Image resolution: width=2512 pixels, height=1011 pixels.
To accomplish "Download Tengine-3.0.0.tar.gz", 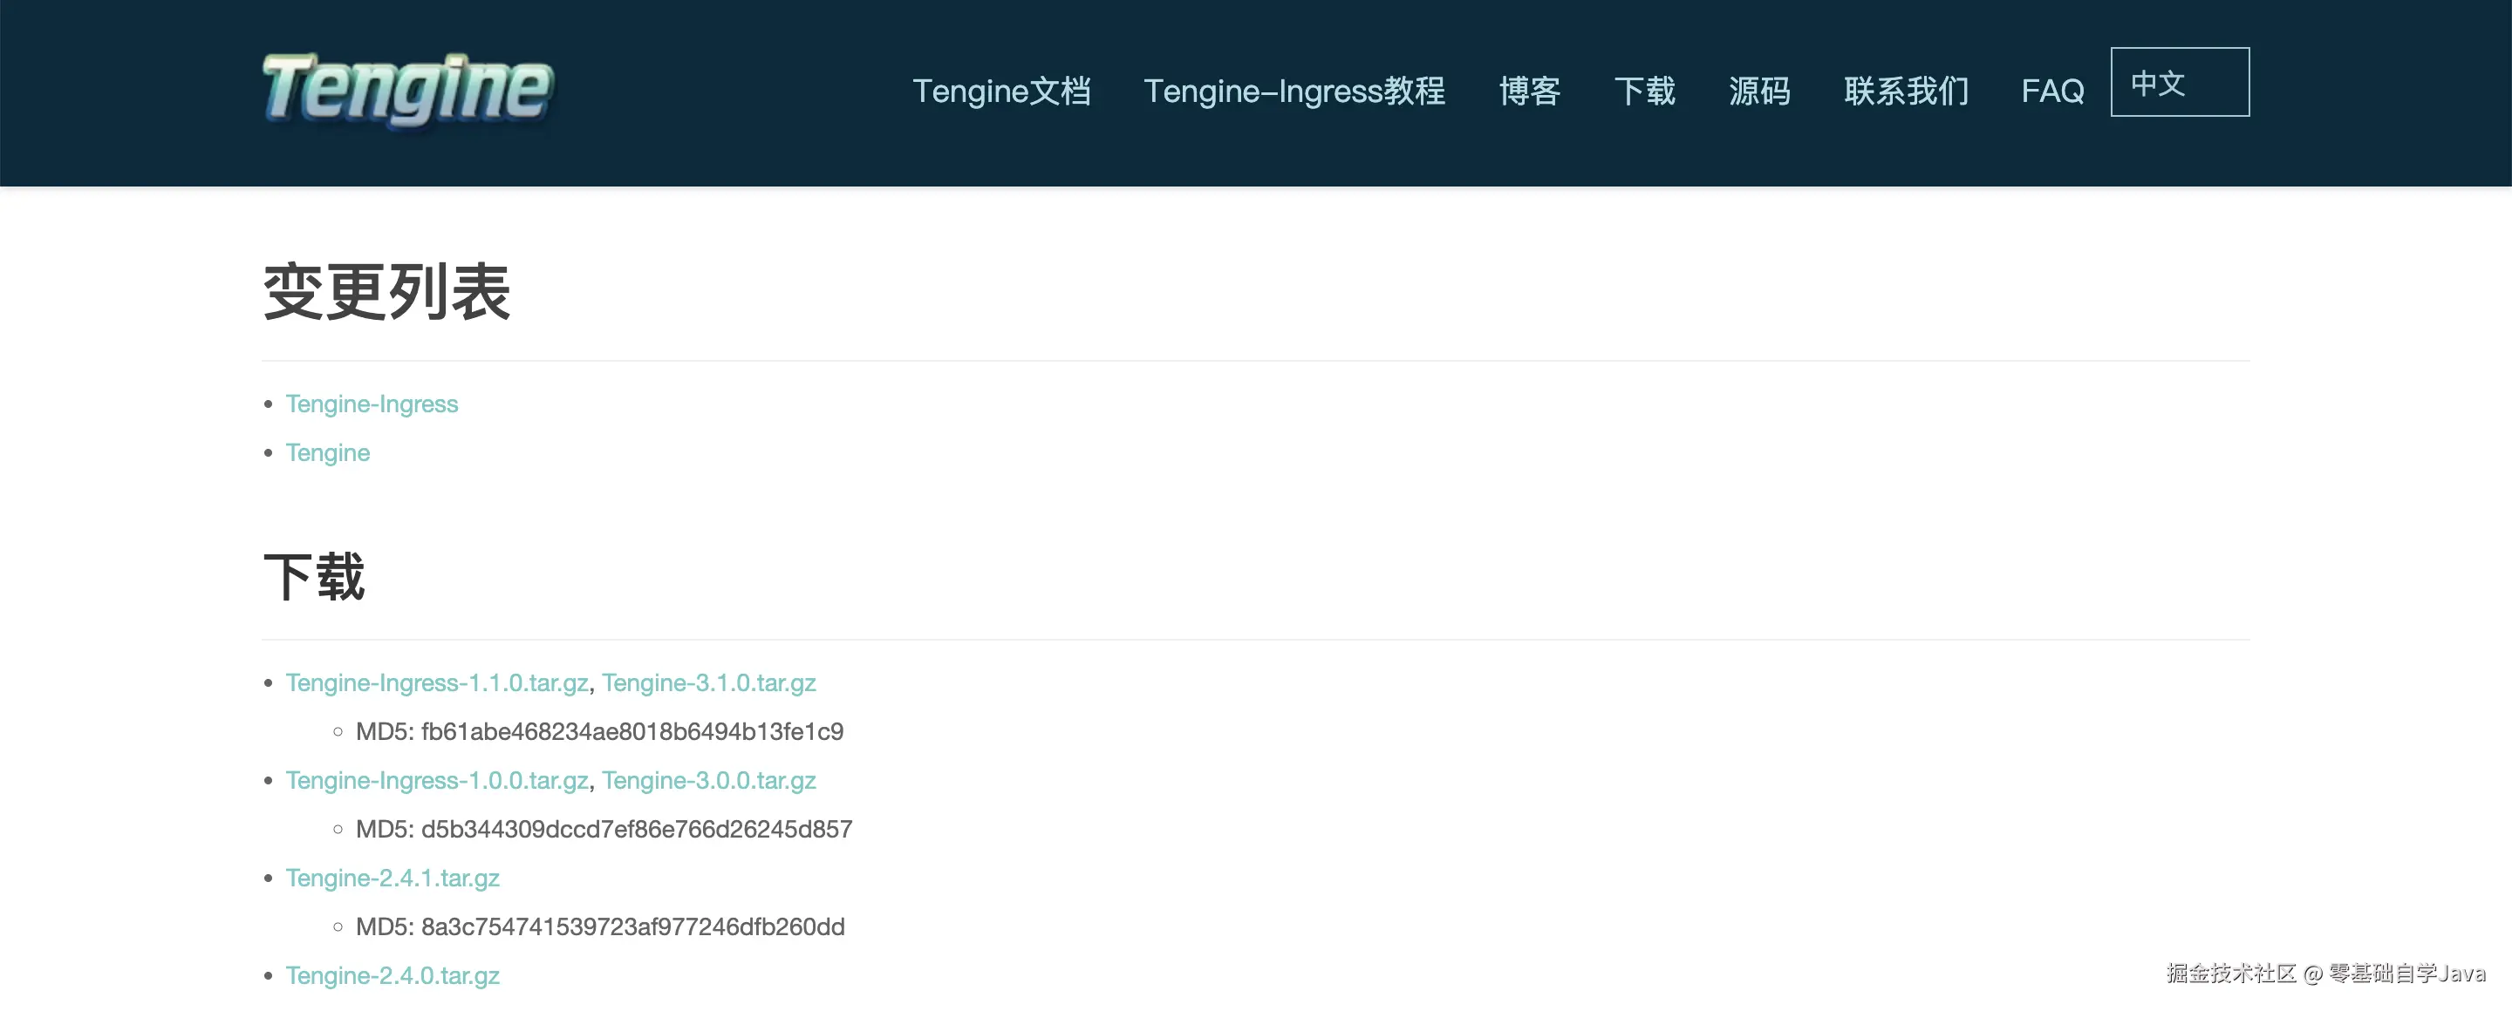I will click(708, 780).
